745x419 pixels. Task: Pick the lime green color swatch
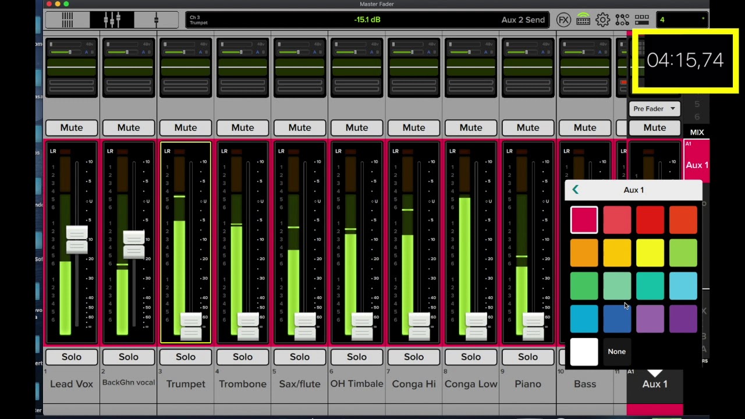[683, 253]
